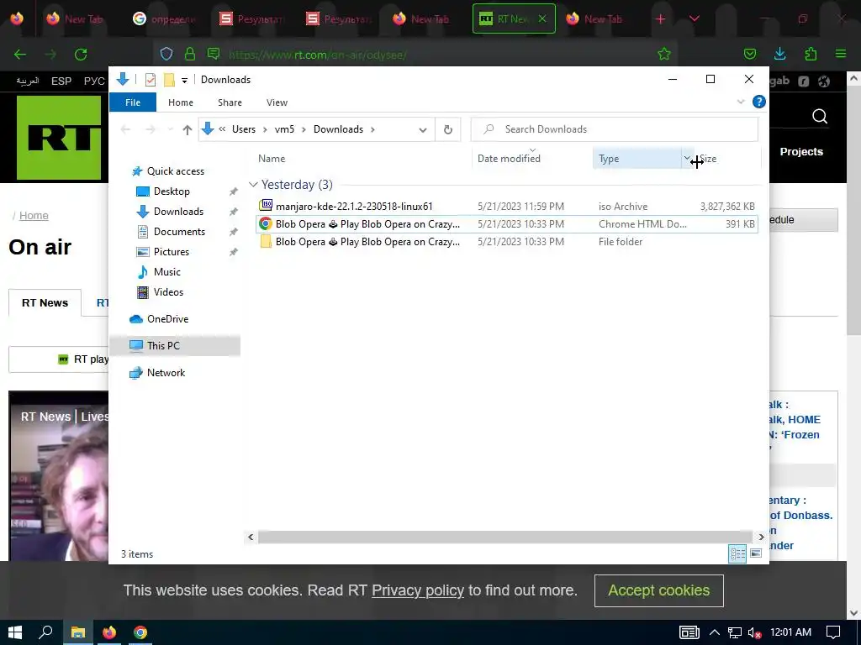Viewport: 861px width, 645px height.
Task: Click into the Search Downloads field
Action: coord(615,129)
